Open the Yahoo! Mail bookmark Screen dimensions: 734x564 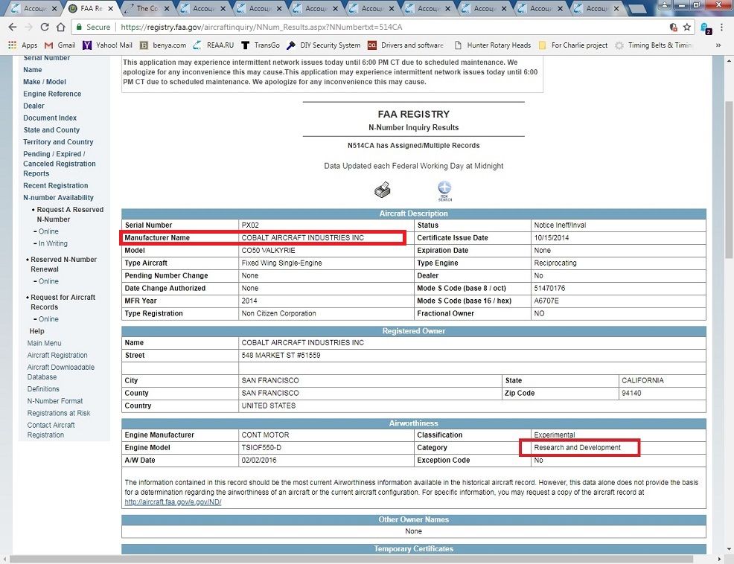point(107,45)
